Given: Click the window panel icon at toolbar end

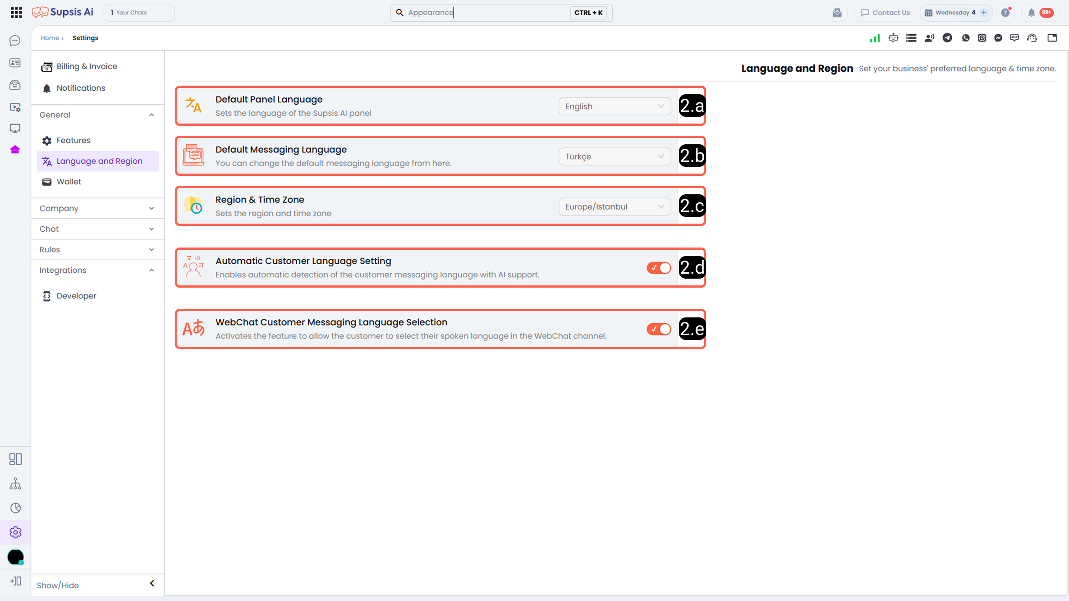Looking at the screenshot, I should [x=1052, y=38].
